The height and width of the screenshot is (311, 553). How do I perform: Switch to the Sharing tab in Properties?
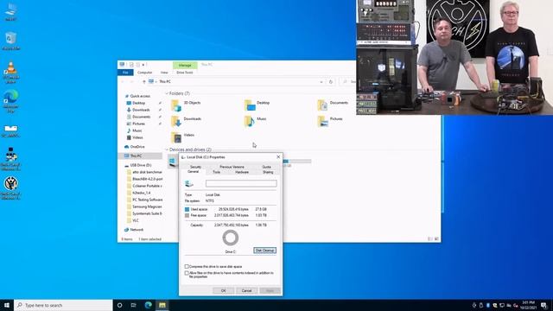(x=268, y=172)
